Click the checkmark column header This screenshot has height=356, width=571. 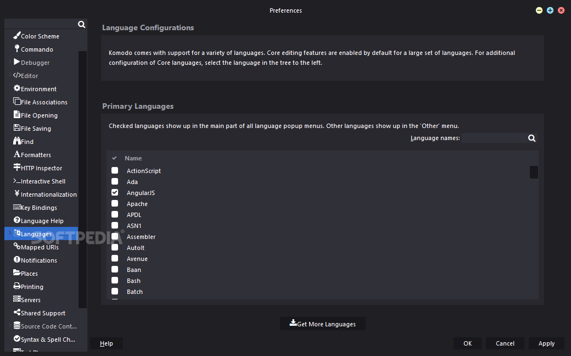point(114,158)
